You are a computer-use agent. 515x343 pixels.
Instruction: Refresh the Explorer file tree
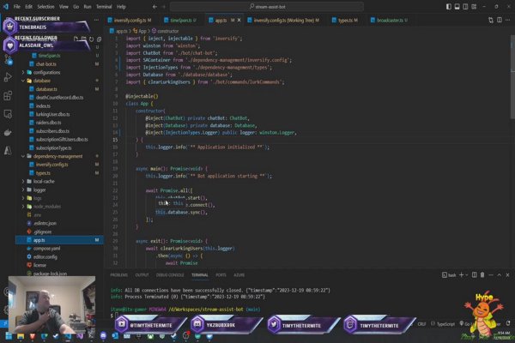91,39
